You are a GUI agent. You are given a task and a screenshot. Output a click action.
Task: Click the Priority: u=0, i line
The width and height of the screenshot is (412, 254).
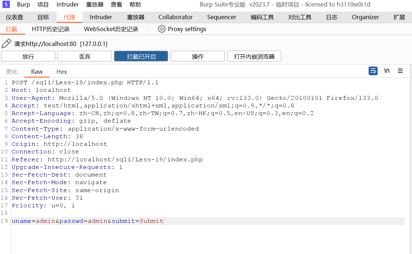point(43,206)
